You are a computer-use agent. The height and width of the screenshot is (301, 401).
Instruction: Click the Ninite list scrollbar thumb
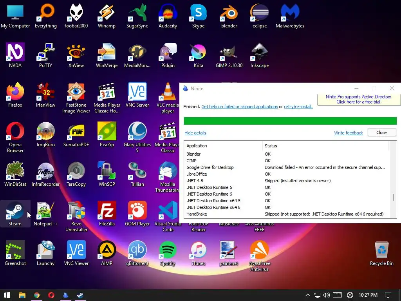pos(393,198)
